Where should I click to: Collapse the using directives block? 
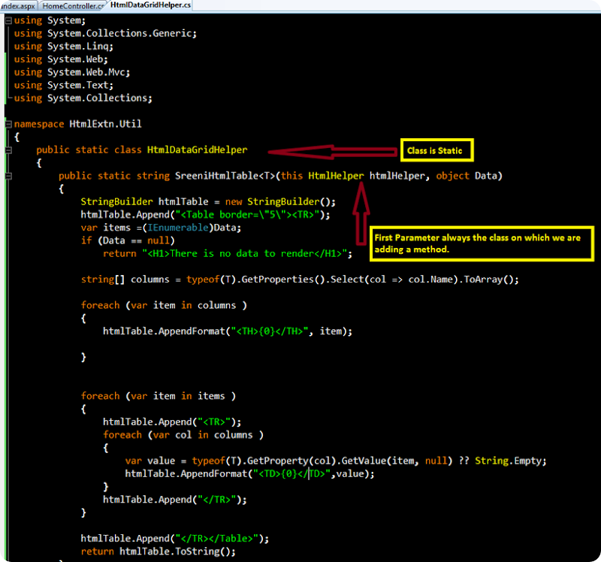pyautogui.click(x=8, y=20)
